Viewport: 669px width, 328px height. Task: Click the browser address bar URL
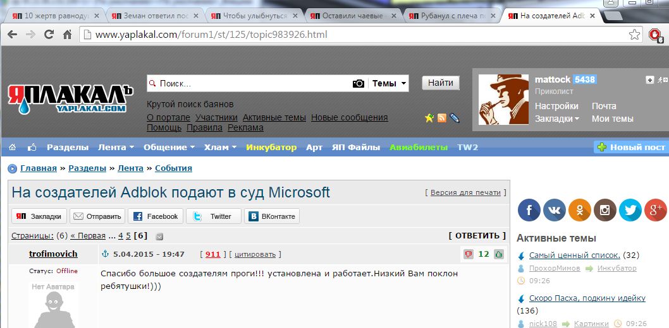(211, 35)
